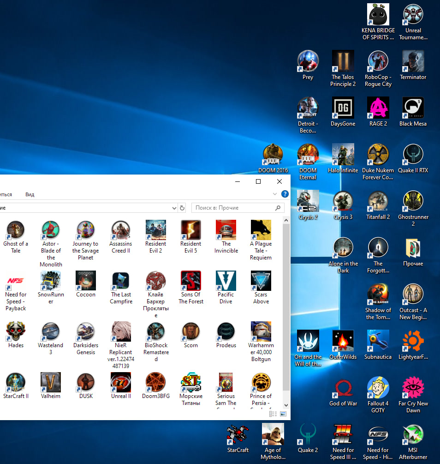Click the BioShock Remastered icon

pos(156,331)
